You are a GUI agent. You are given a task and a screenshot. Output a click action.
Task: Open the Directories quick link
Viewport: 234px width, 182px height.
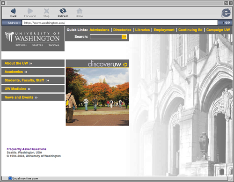tap(122, 30)
